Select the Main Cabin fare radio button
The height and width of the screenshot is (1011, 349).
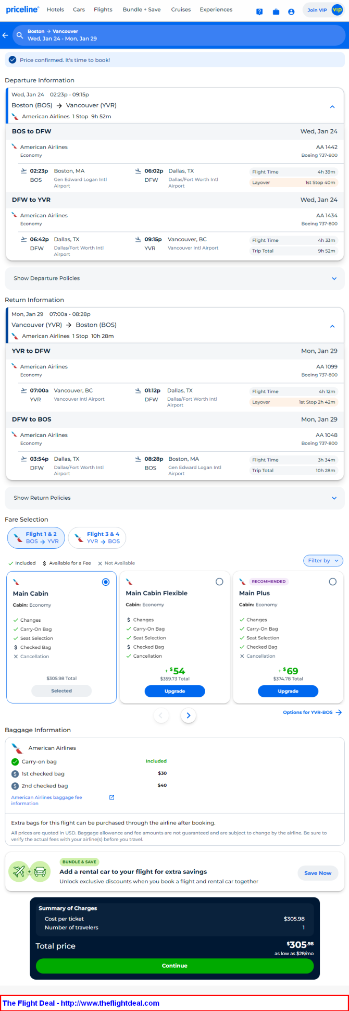click(106, 582)
